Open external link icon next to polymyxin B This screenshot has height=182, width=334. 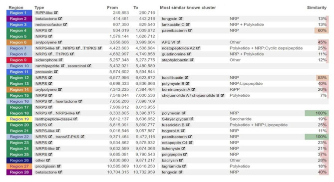click(187, 83)
